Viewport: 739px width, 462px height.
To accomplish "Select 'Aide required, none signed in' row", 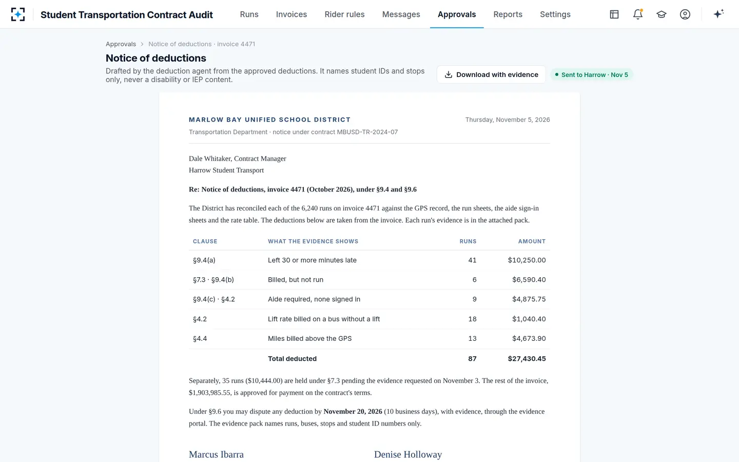I will [x=369, y=299].
